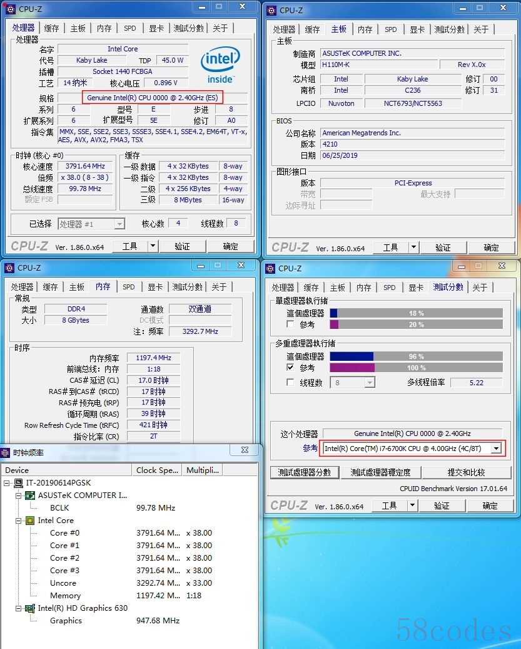Click the Device column header
Viewport: 521px width, 649px height.
66,470
